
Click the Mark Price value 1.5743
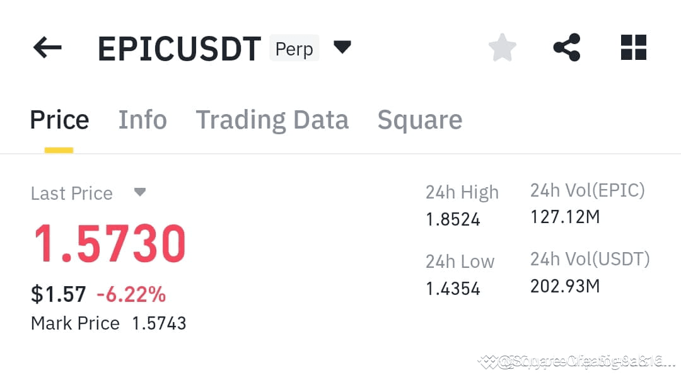click(159, 323)
